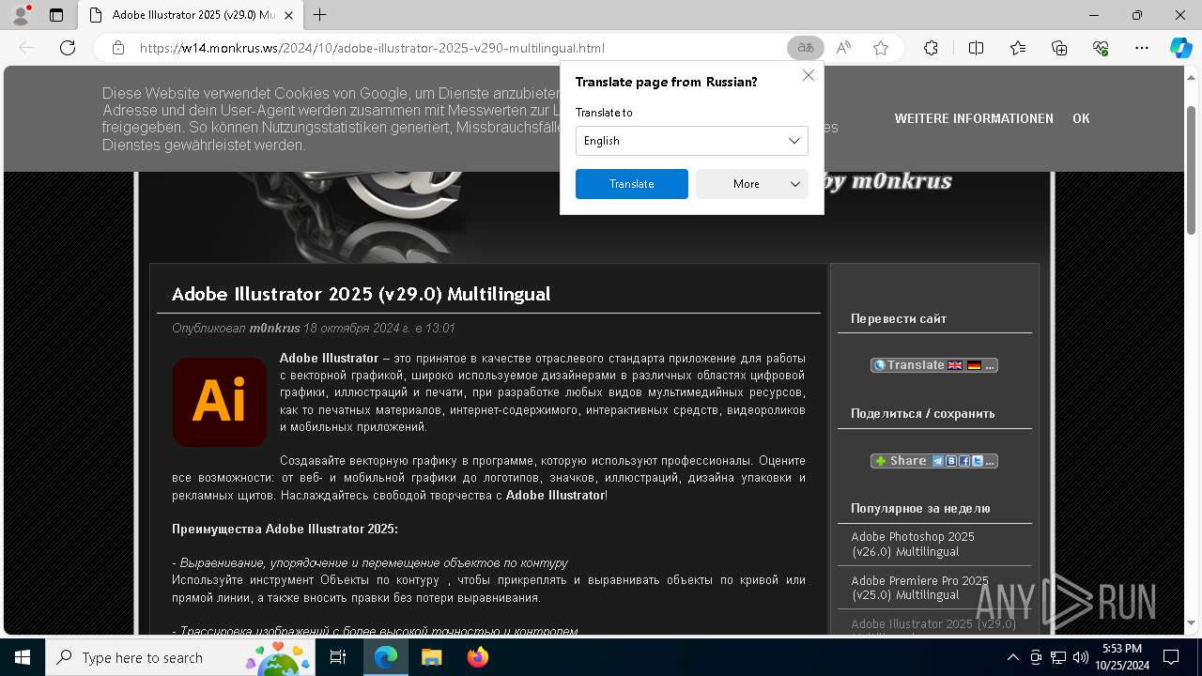Click the network tray icon
Viewport: 1202px width, 676px height.
click(1057, 657)
